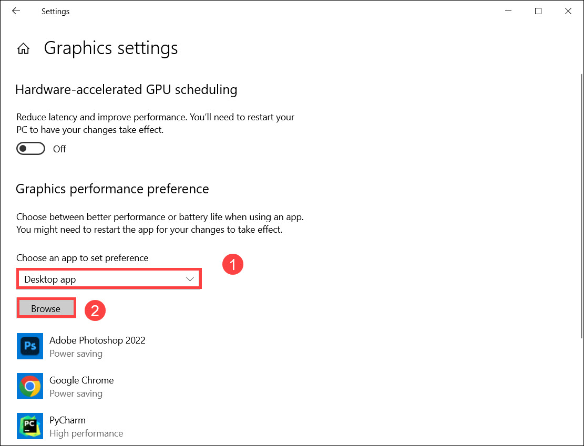Screen dimensions: 584x446
Task: Click Chrome's Power saving status text
Action: (x=76, y=393)
